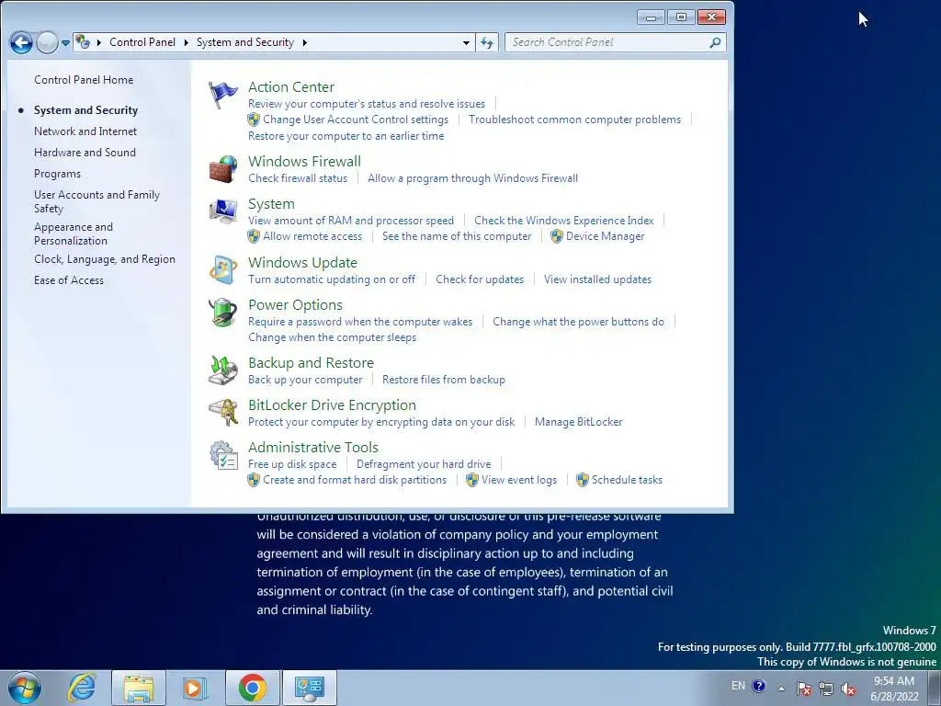Image resolution: width=941 pixels, height=706 pixels.
Task: Click View event logs
Action: pyautogui.click(x=518, y=480)
